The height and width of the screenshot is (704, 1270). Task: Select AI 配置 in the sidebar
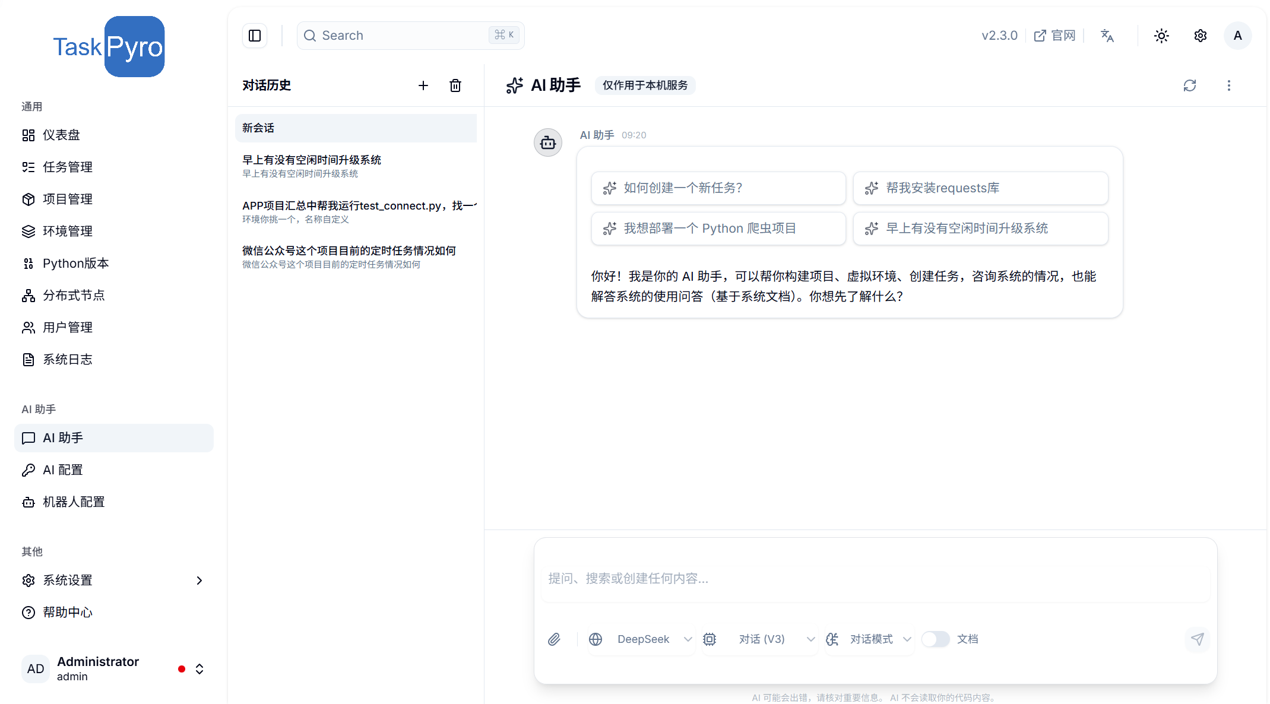point(63,470)
